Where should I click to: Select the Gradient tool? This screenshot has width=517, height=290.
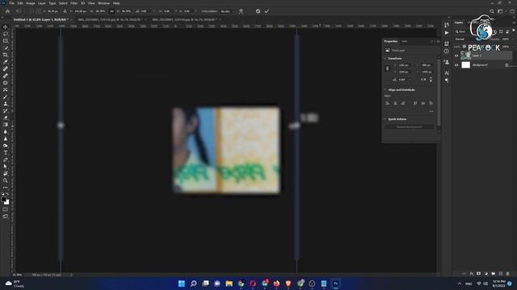click(x=6, y=125)
